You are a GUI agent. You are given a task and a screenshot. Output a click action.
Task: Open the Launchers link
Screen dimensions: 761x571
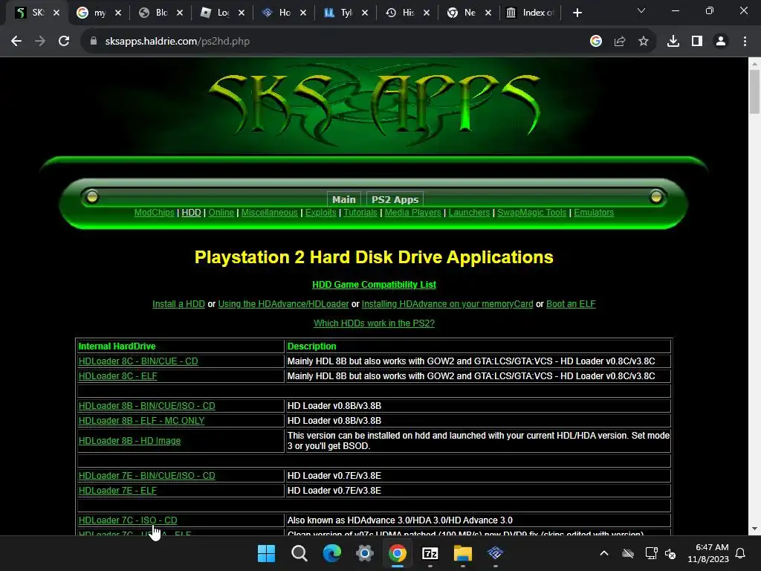tap(470, 213)
